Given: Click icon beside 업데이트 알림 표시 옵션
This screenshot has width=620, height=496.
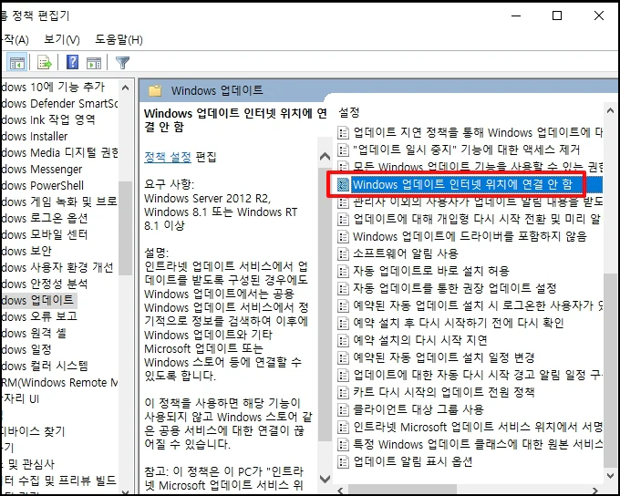Looking at the screenshot, I should pyautogui.click(x=343, y=461).
